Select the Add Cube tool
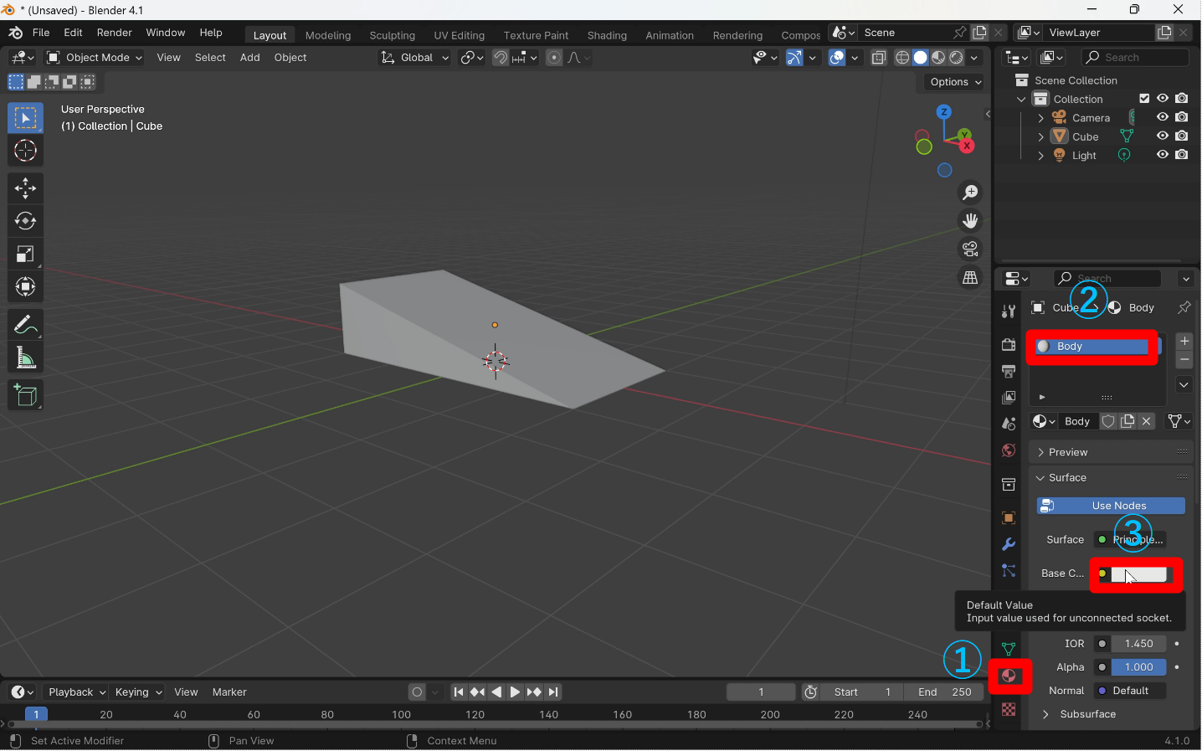This screenshot has height=751, width=1202. tap(25, 395)
